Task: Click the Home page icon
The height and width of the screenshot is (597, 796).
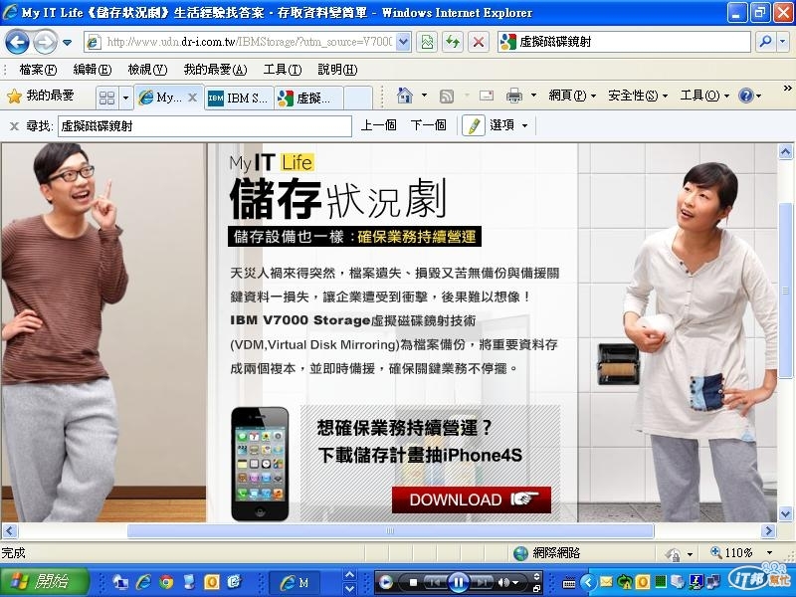Action: tap(405, 96)
